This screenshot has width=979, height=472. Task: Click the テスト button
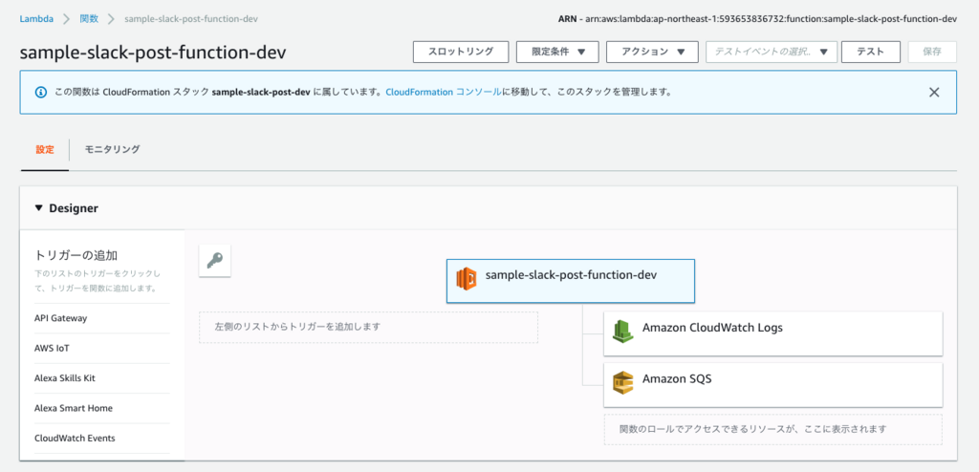coord(870,52)
